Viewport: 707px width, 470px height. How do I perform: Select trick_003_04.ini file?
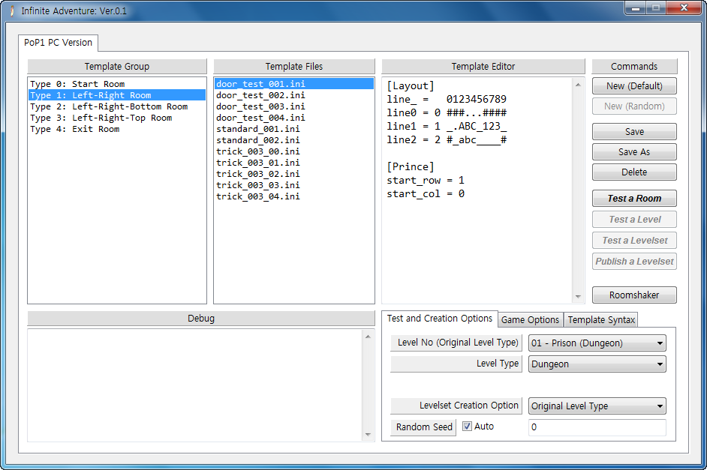(x=294, y=196)
